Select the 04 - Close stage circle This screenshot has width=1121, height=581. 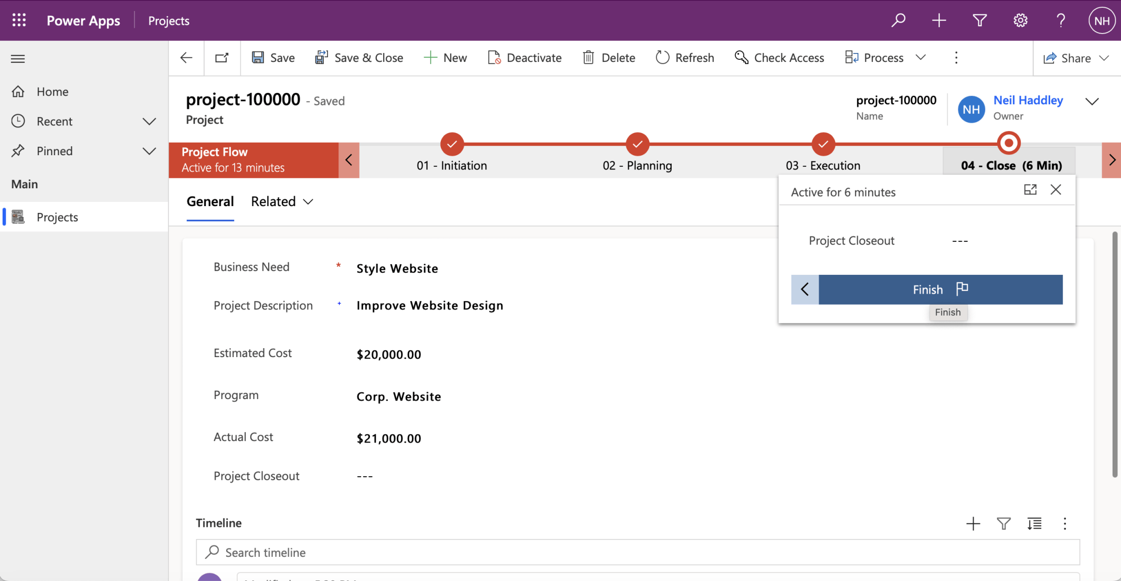coord(1008,143)
